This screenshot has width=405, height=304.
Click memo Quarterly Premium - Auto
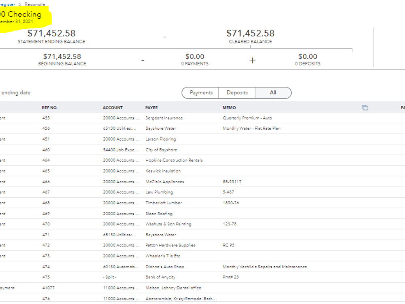pyautogui.click(x=247, y=118)
